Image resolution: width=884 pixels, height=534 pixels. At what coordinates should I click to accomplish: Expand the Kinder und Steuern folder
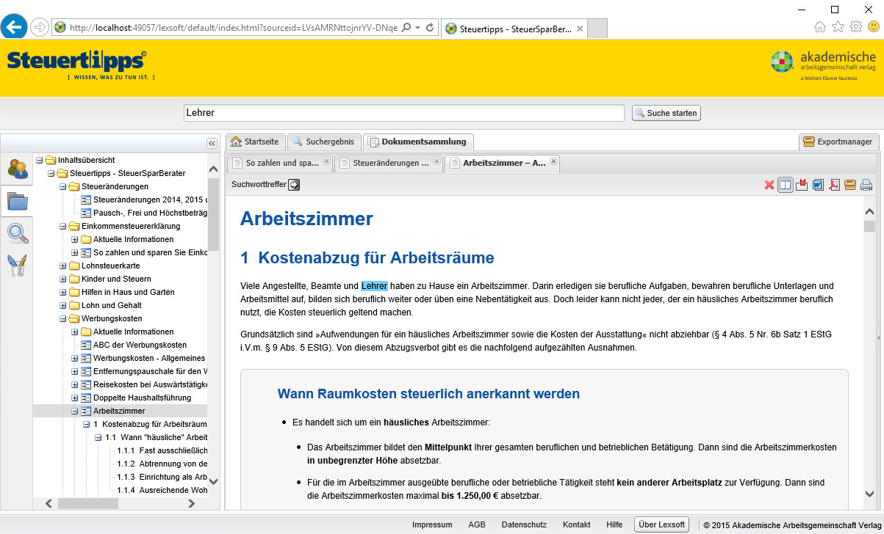63,279
